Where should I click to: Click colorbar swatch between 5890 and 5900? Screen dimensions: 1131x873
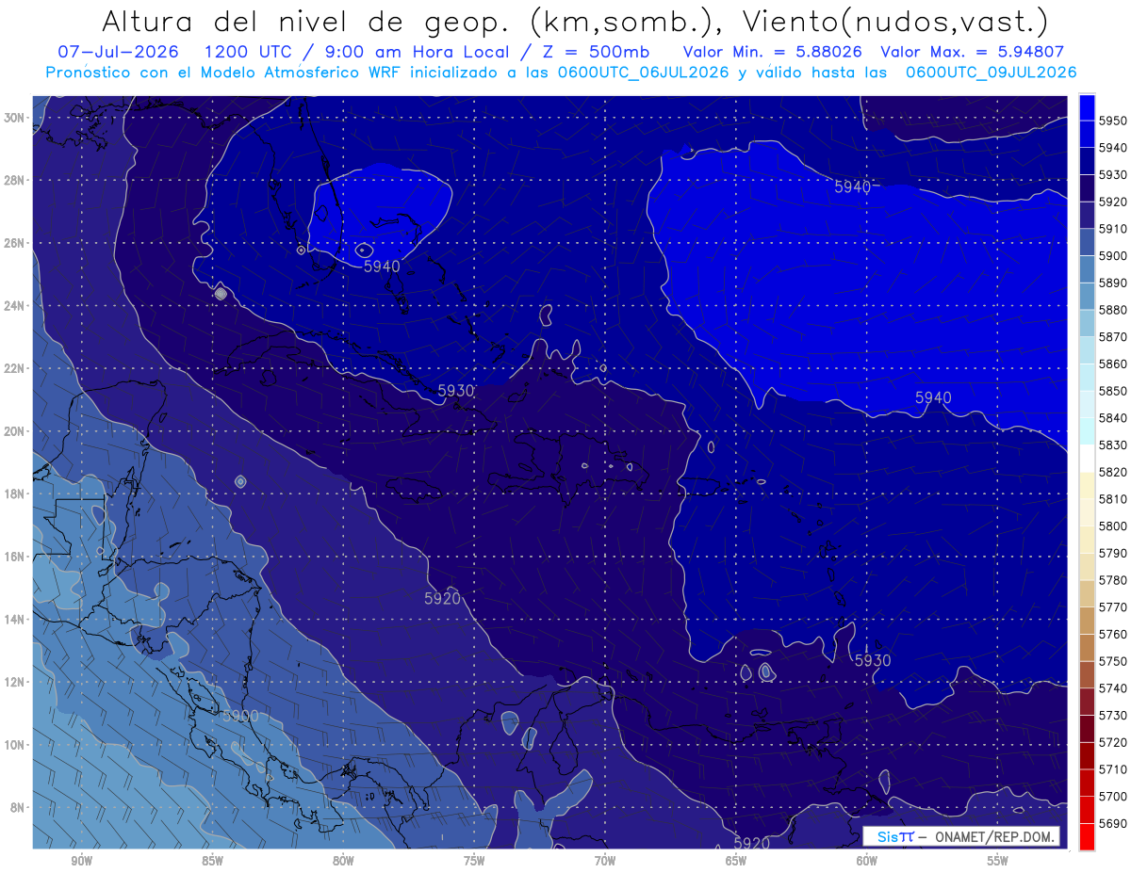[1087, 269]
